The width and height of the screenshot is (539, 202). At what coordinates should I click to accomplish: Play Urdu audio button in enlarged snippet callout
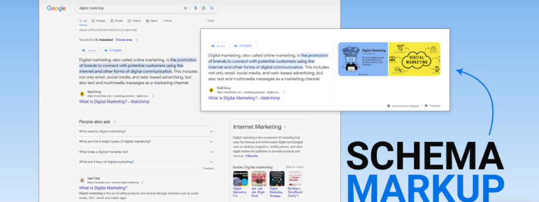coord(219,46)
